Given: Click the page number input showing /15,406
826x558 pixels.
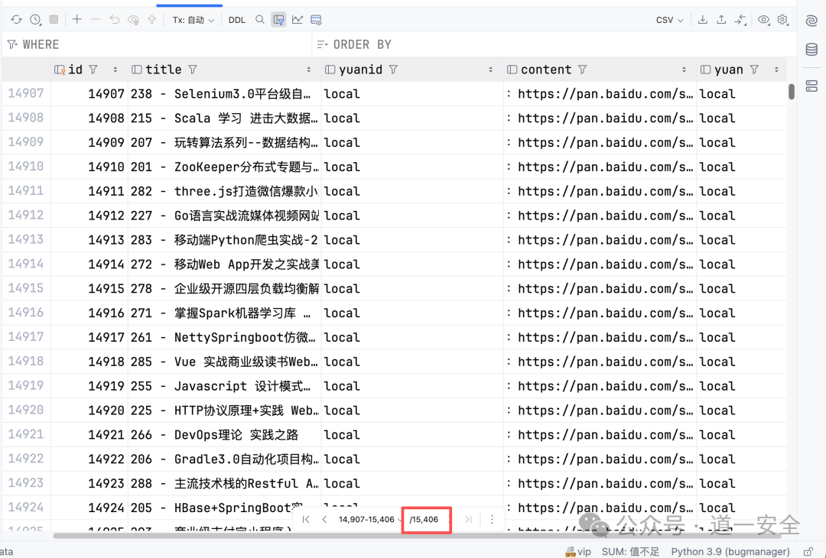Looking at the screenshot, I should (425, 519).
